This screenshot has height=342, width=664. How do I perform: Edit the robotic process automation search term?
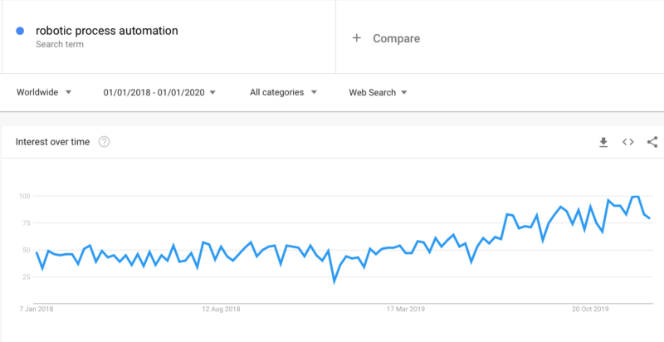point(107,31)
